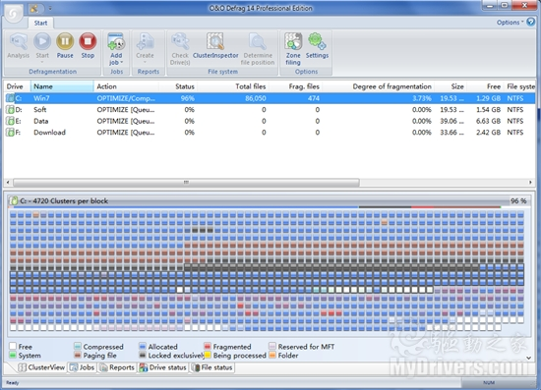Click the C: drive icon in list

11,98
